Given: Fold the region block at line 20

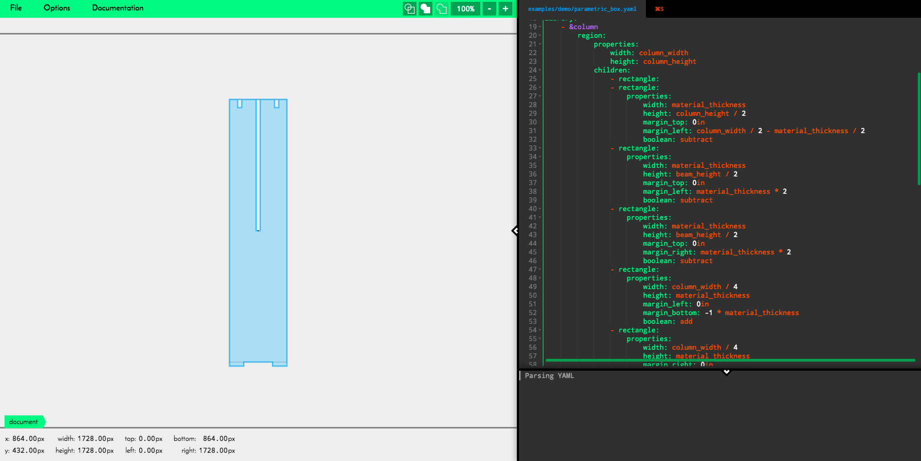Looking at the screenshot, I should pyautogui.click(x=540, y=36).
